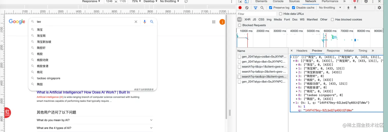Open What is Artificial Intelligence result link
This screenshot has height=132, width=388.
click(x=83, y=92)
